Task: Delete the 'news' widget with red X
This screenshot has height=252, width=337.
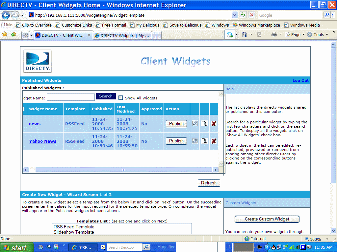Action: coord(214,124)
